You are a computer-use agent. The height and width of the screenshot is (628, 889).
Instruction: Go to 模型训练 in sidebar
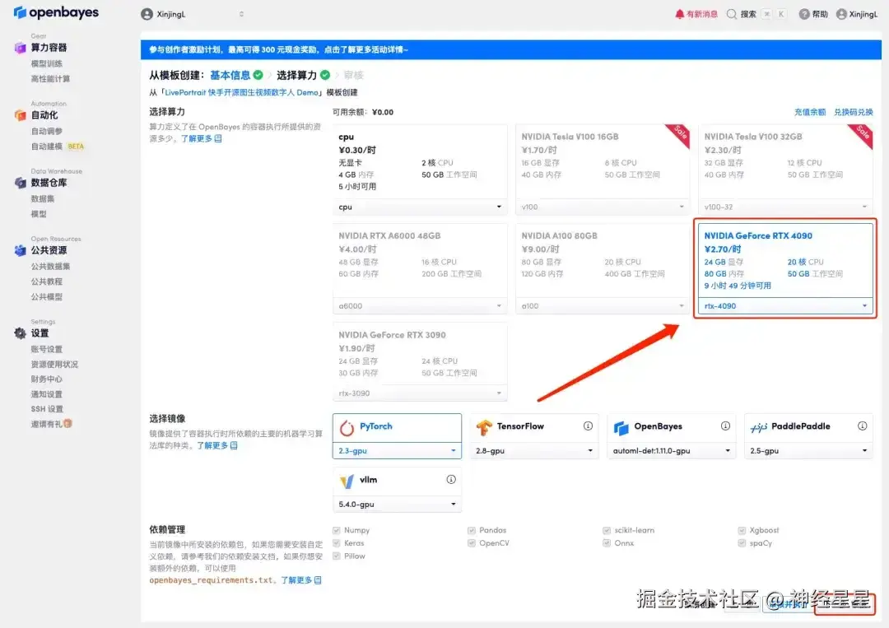click(46, 63)
